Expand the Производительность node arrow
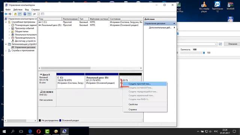 coord(9,38)
